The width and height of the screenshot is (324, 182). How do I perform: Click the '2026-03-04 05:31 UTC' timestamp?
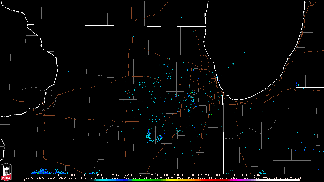pos(220,175)
